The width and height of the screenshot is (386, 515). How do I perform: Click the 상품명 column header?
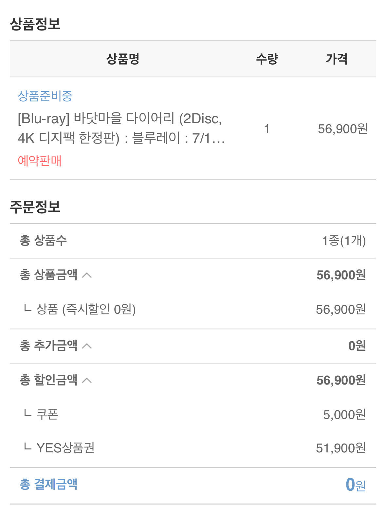coord(123,59)
